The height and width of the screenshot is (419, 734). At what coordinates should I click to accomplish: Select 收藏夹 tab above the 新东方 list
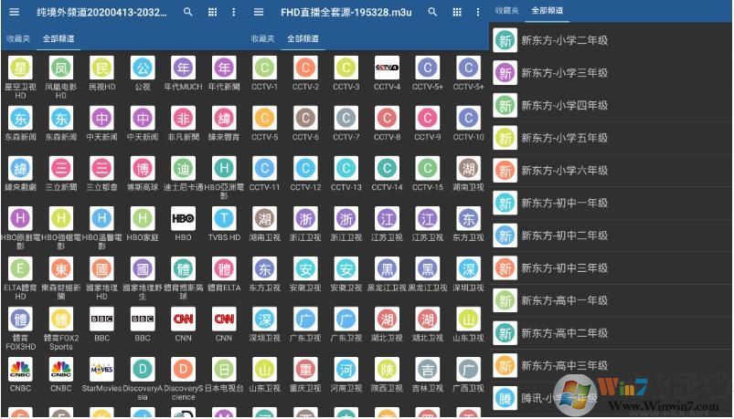[x=507, y=10]
